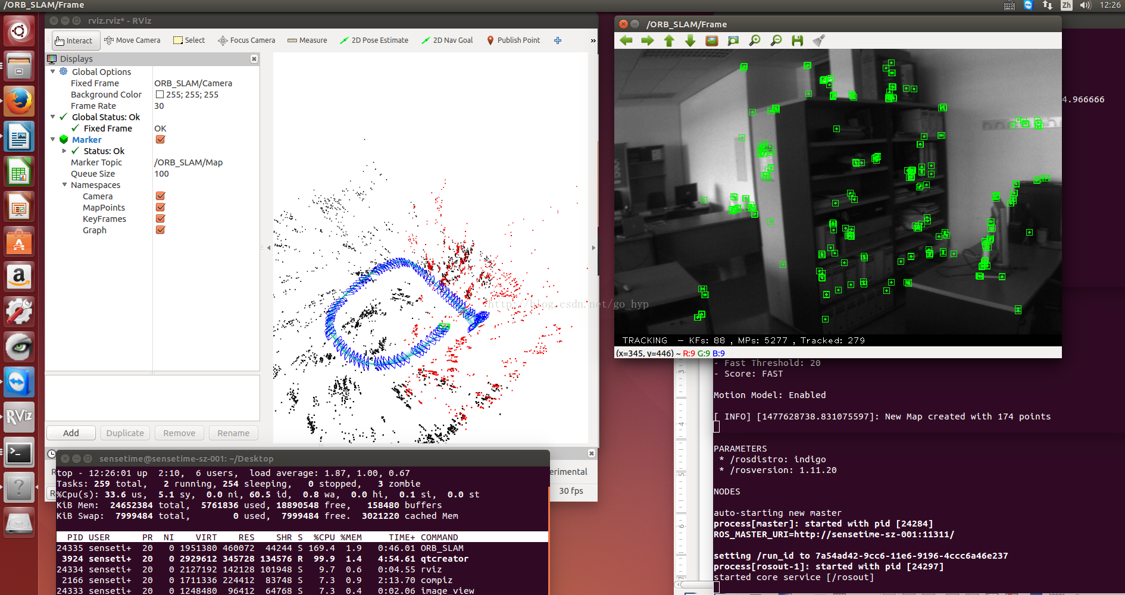This screenshot has height=595, width=1125.
Task: Open the Zh input method indicator
Action: pos(1066,5)
